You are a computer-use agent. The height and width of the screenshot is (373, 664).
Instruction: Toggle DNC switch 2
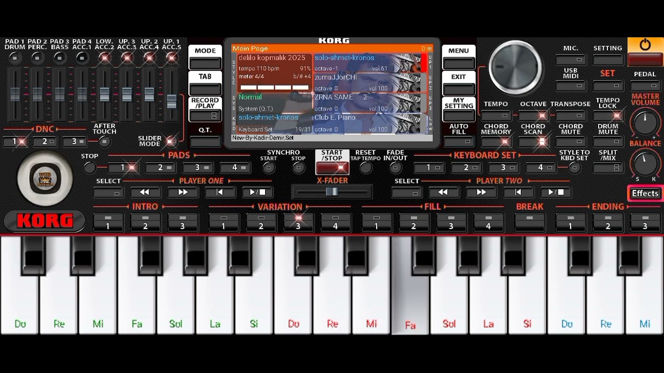(x=45, y=141)
